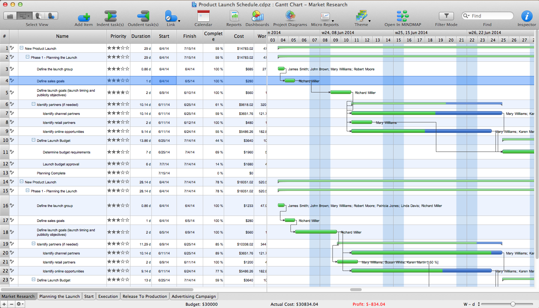The width and height of the screenshot is (539, 308).
Task: Open the Calendar tool
Action: coord(203,16)
